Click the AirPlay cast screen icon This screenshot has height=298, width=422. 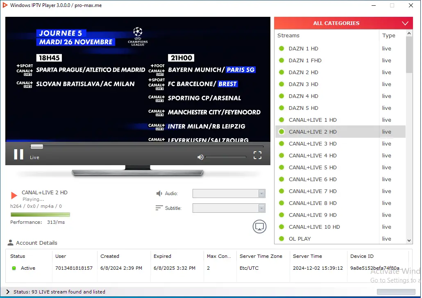tap(259, 227)
